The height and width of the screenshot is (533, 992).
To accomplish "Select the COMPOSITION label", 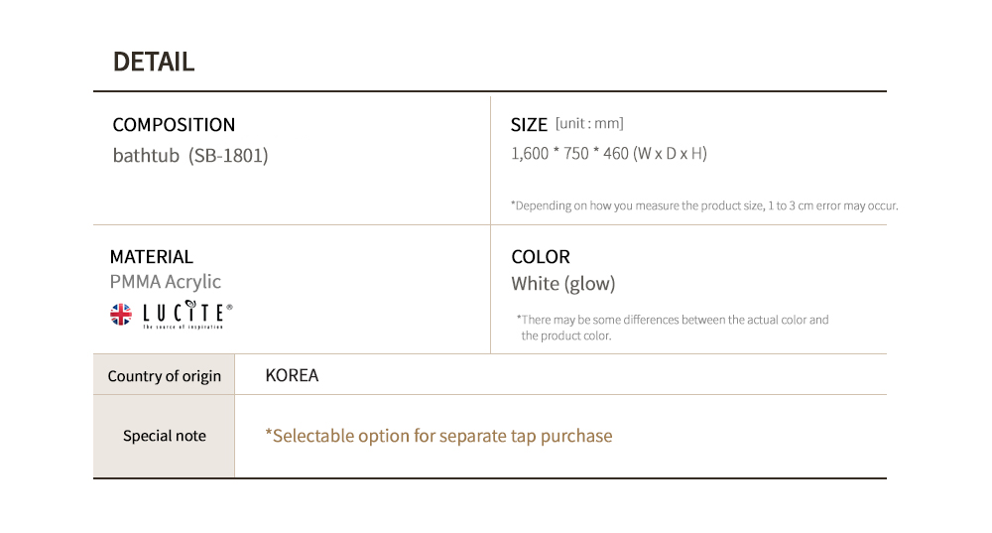I will coord(174,125).
